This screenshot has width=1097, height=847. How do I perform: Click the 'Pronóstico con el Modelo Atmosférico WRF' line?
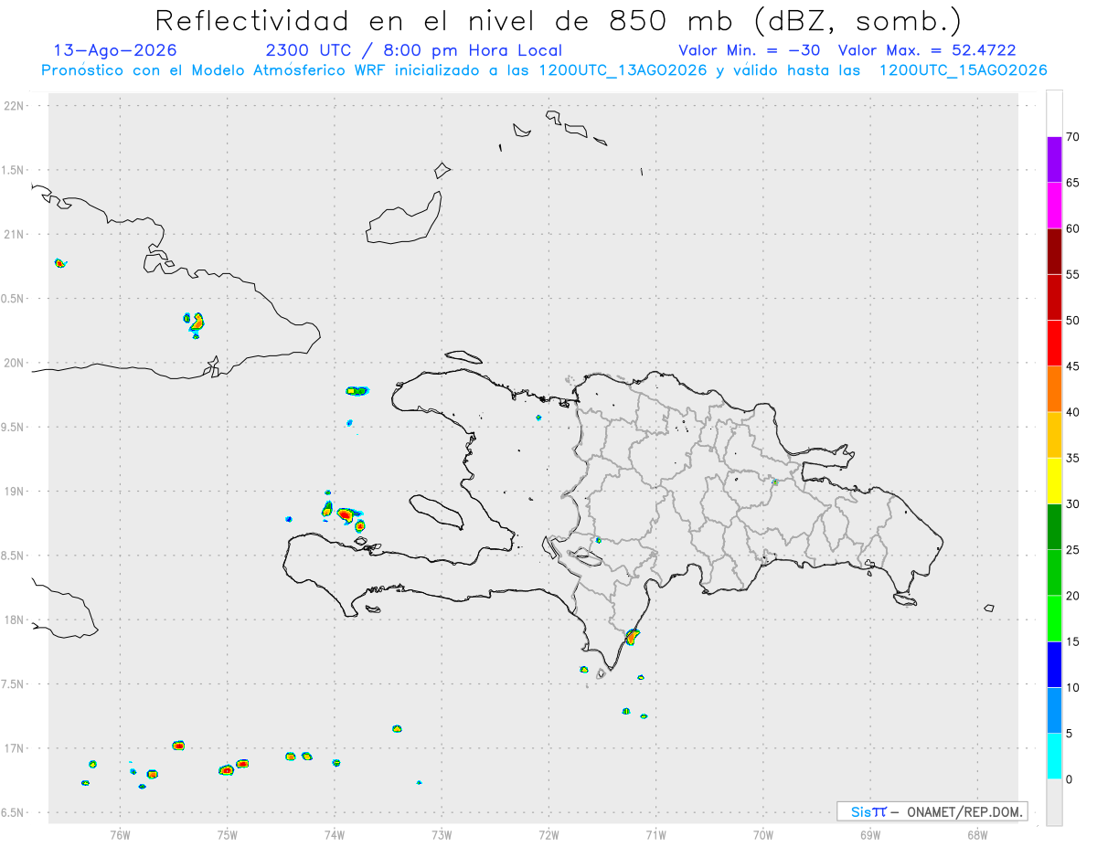tap(544, 70)
